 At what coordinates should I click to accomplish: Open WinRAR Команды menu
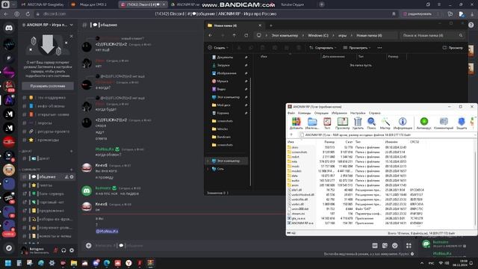[x=304, y=113]
